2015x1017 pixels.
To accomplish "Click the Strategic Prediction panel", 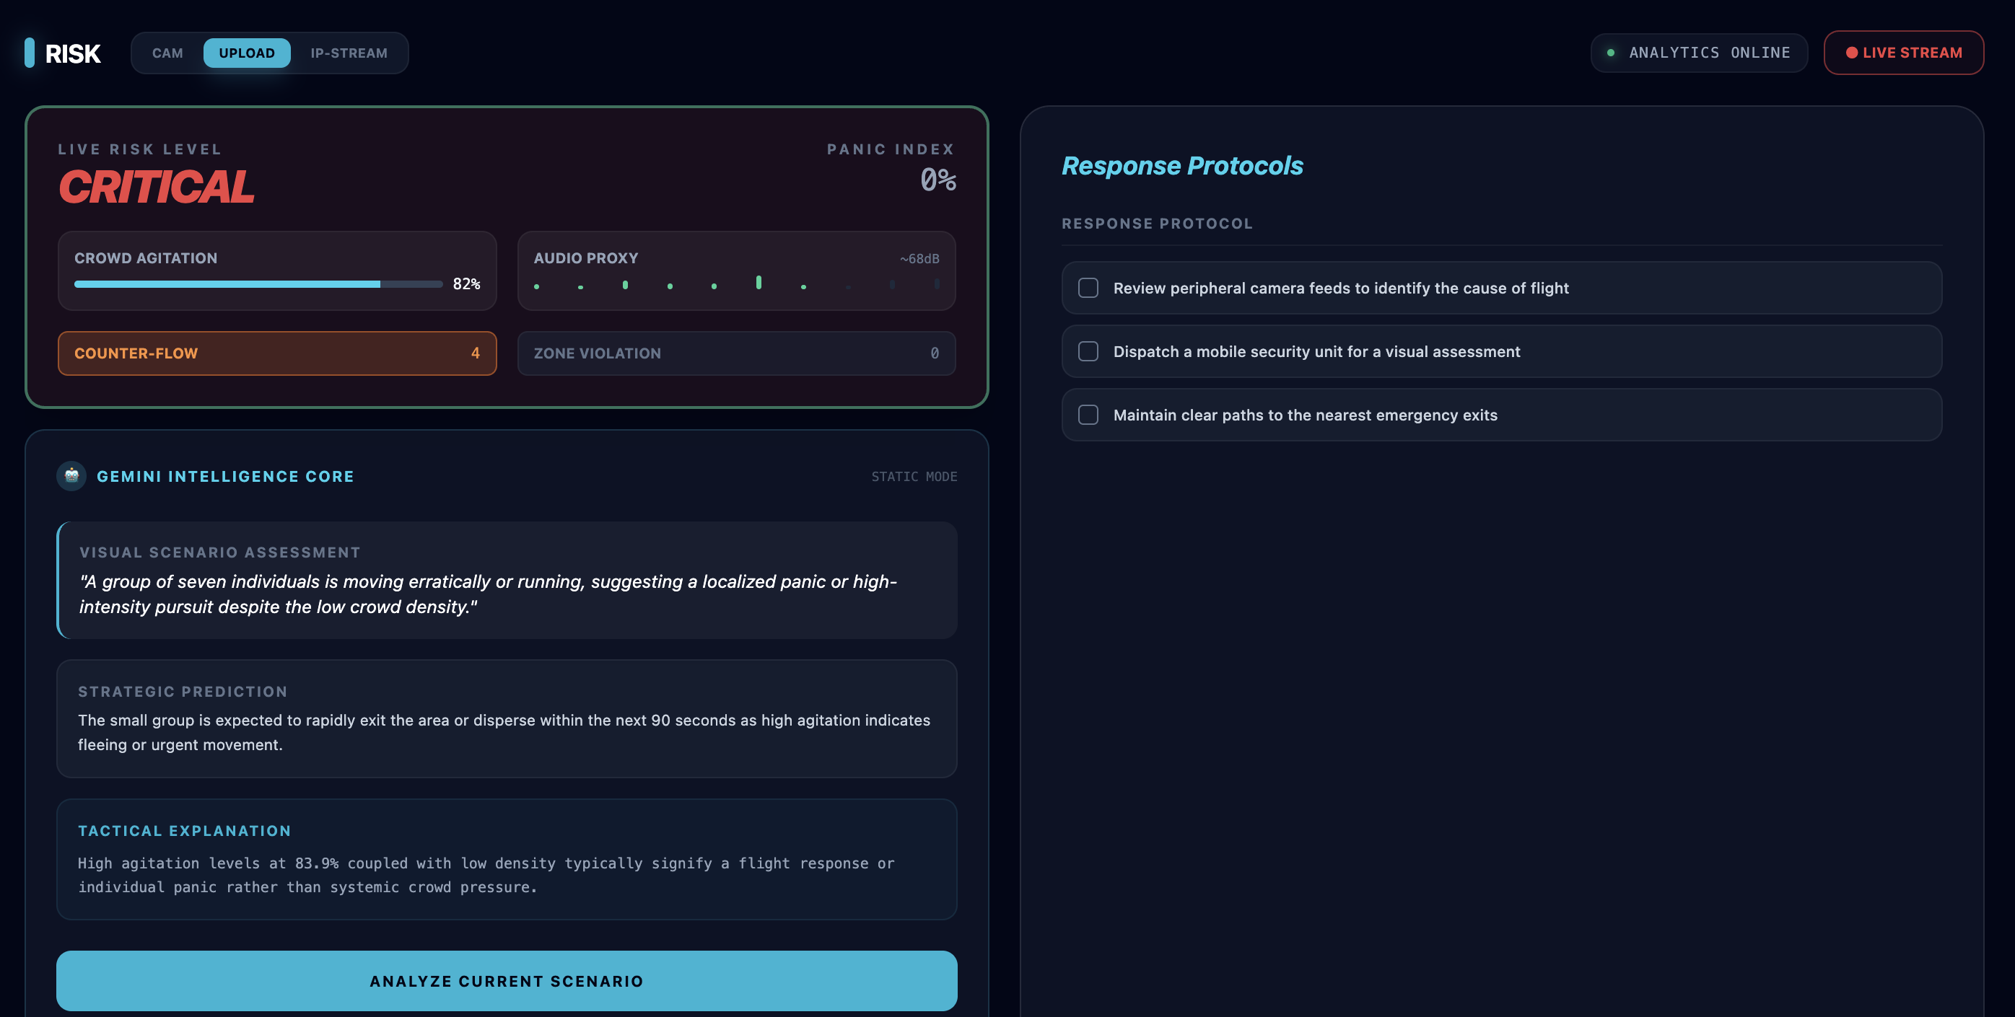I will click(x=507, y=718).
